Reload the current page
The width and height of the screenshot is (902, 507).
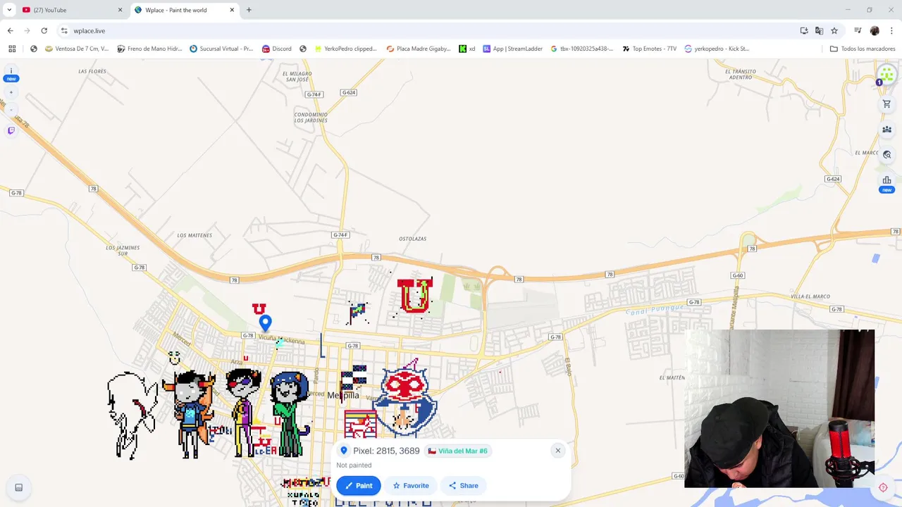[x=44, y=30]
